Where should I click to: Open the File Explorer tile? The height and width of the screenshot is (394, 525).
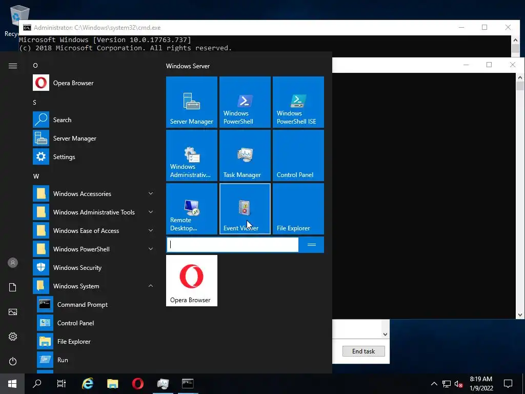coord(298,208)
